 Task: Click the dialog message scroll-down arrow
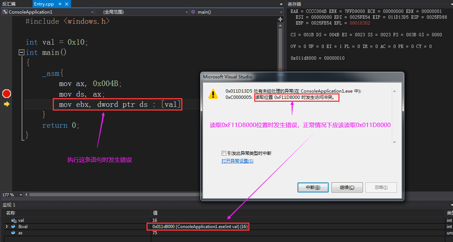[x=394, y=142]
